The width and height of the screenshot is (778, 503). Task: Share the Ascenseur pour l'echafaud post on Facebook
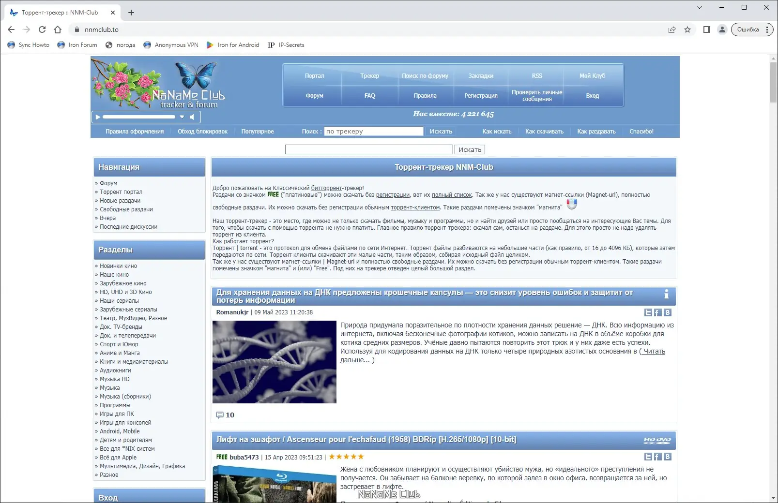658,457
